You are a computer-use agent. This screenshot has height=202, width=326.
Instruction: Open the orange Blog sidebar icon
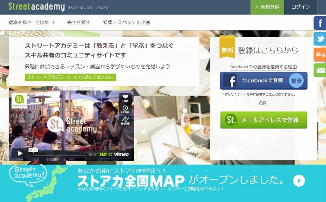click(x=320, y=54)
